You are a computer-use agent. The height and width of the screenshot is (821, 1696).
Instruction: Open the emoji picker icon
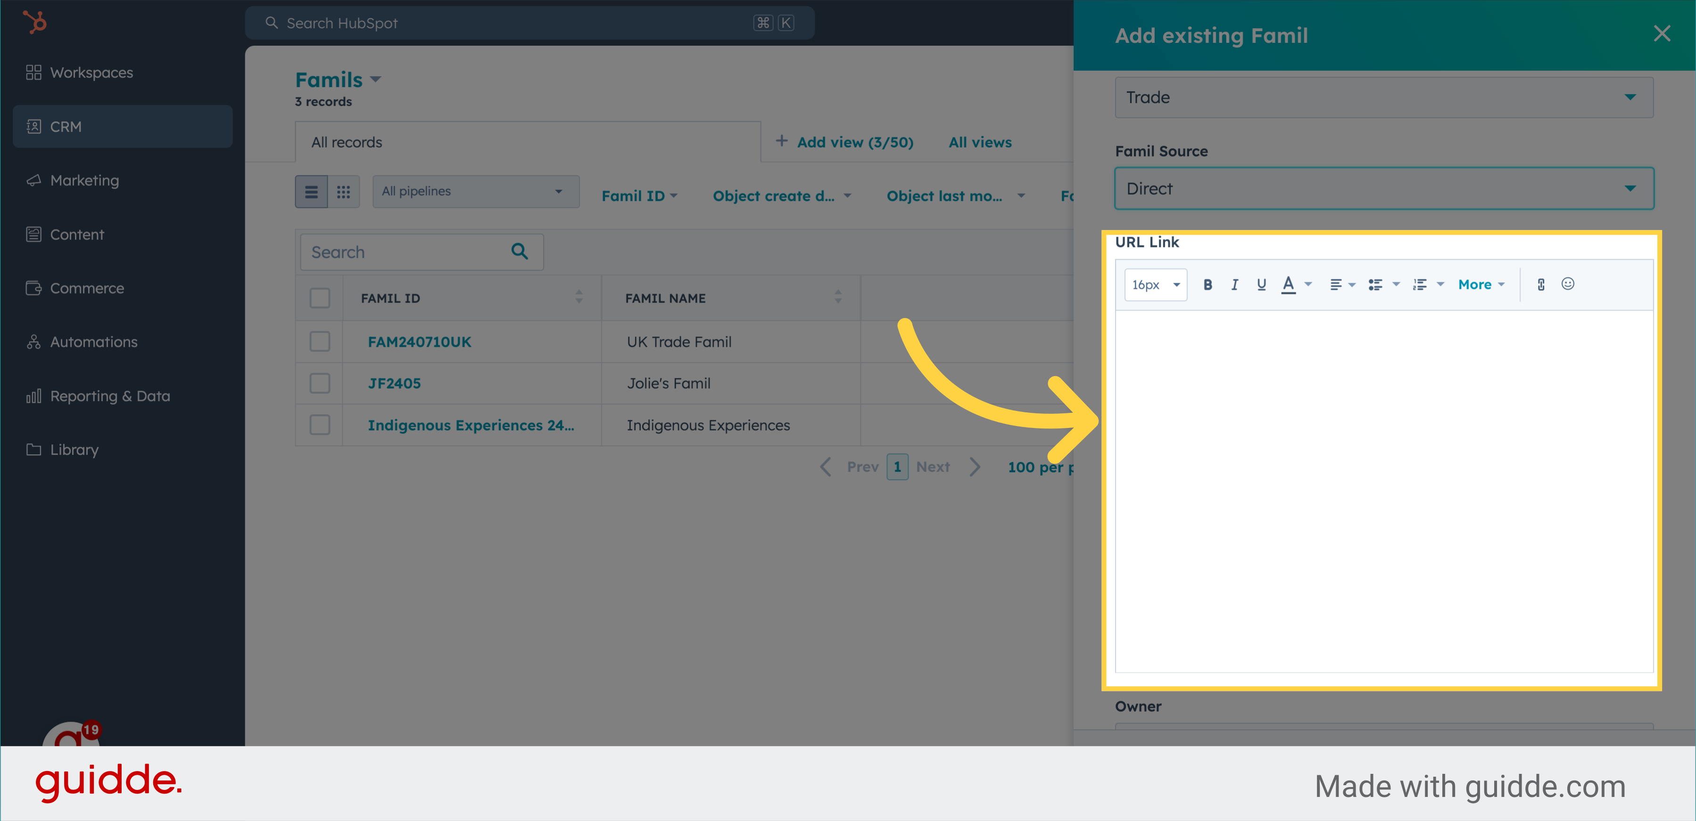pyautogui.click(x=1568, y=284)
